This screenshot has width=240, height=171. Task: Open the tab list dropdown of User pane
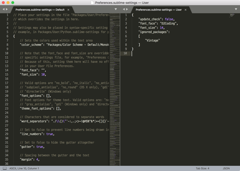[236, 9]
